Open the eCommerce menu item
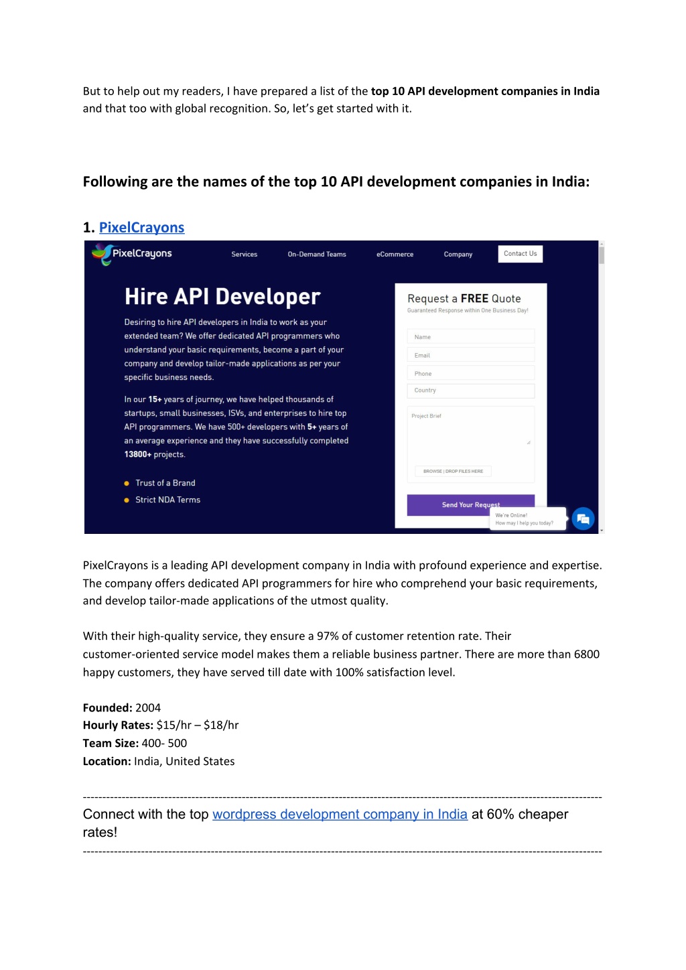The height and width of the screenshot is (970, 686). coord(395,255)
